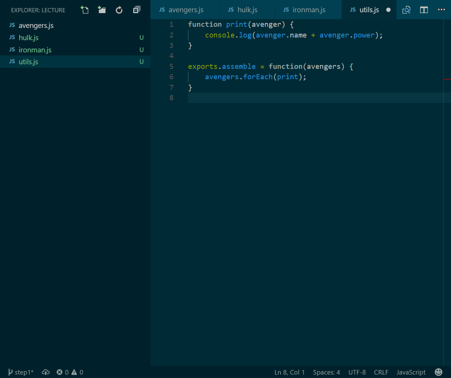Click 'forEach' in the editor code
451x378 pixels.
258,77
